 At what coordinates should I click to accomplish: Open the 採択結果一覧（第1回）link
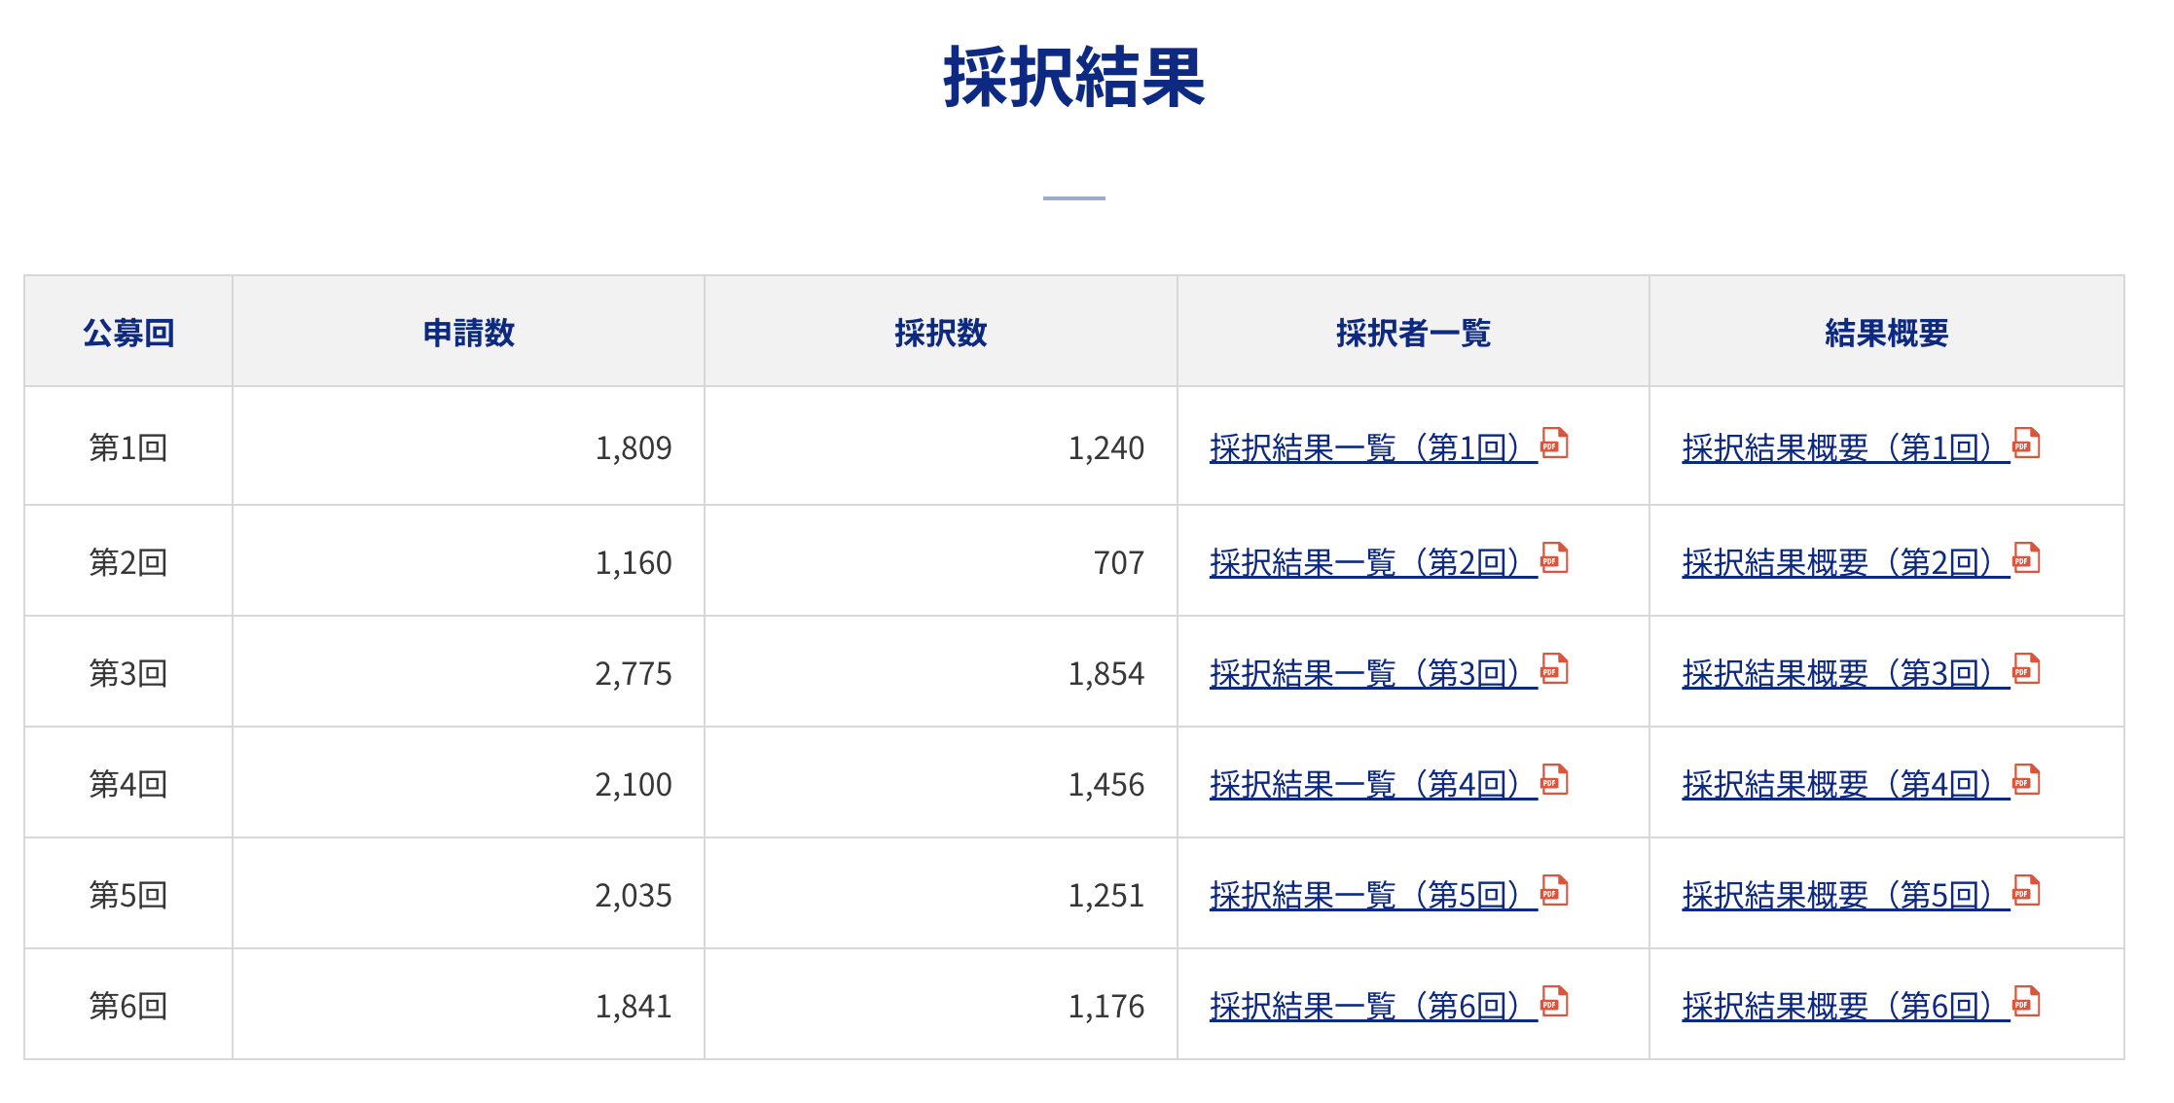(x=1373, y=448)
